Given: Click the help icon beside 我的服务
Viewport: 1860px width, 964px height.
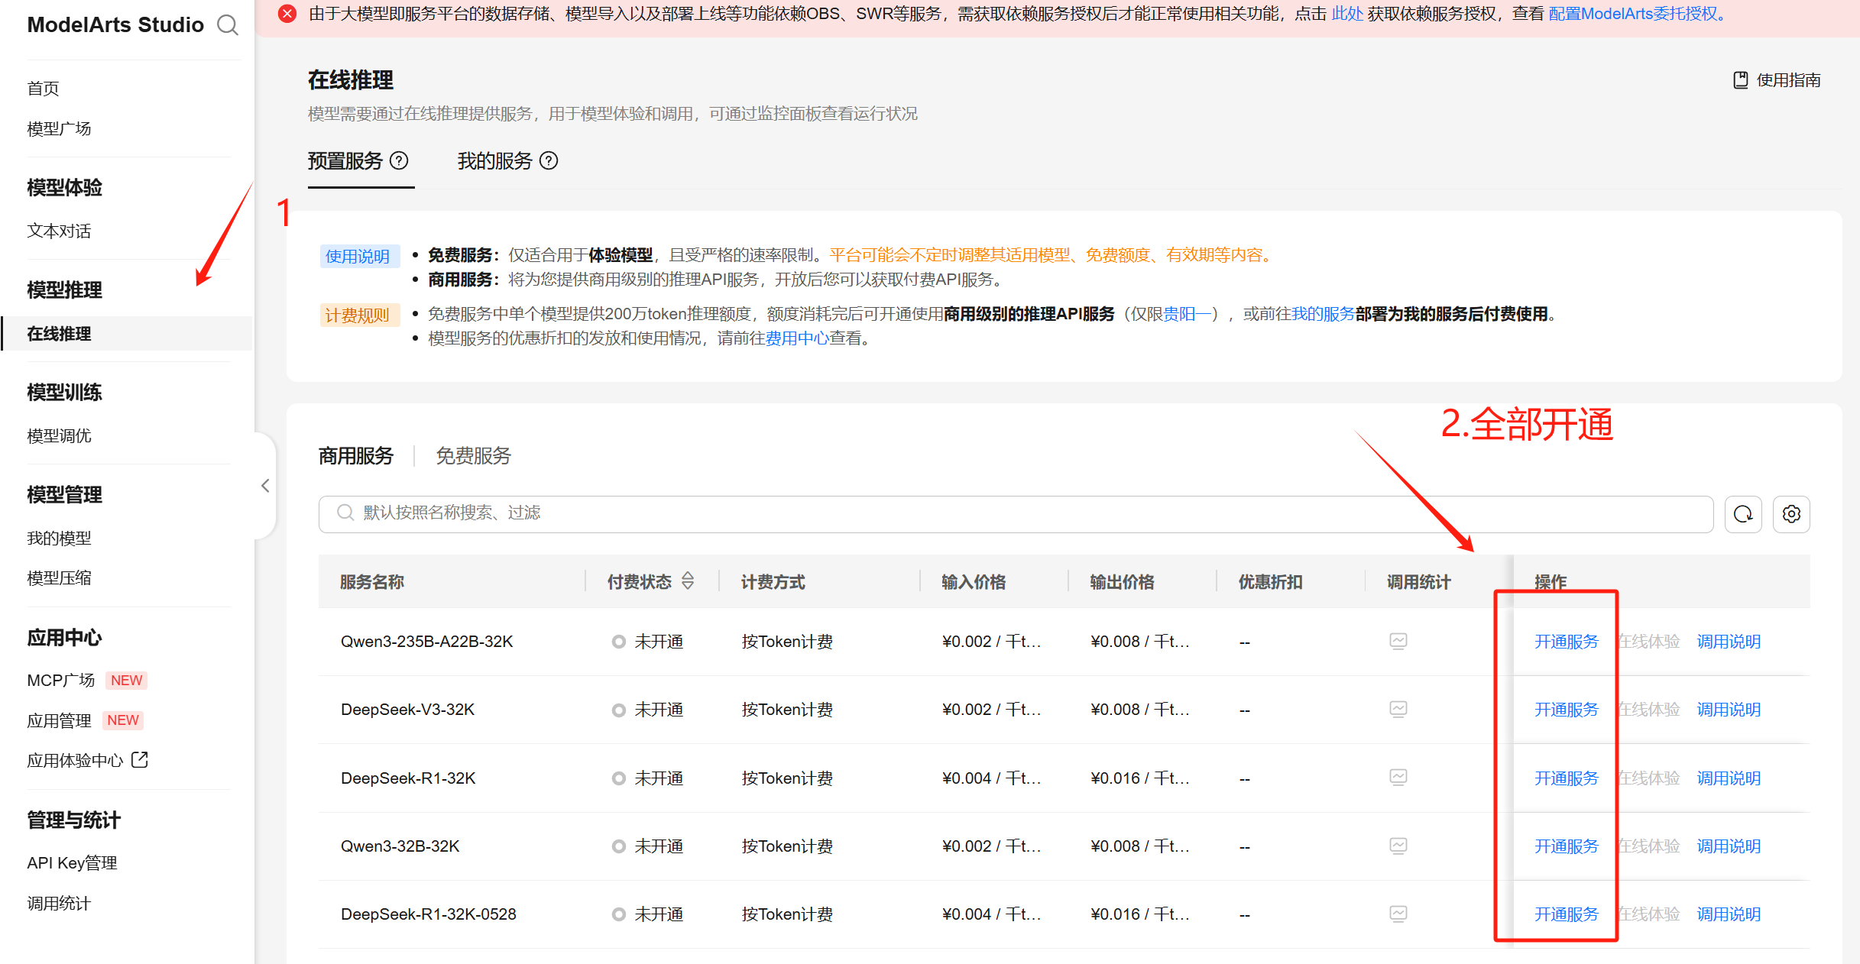Looking at the screenshot, I should pos(549,160).
